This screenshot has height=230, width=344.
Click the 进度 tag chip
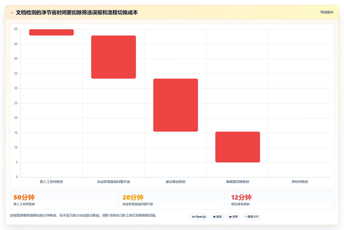click(x=233, y=217)
